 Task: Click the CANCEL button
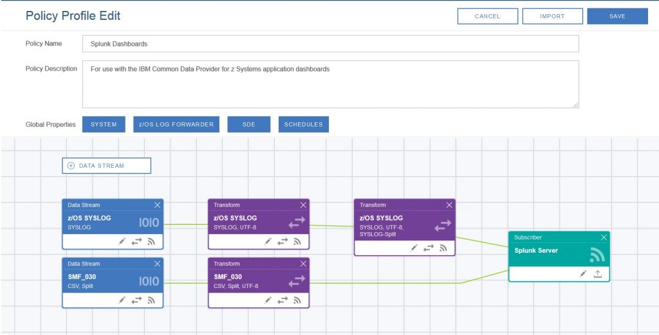(488, 16)
